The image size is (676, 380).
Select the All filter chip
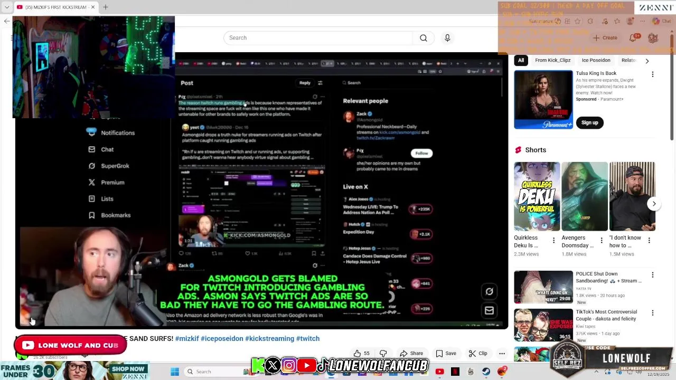tap(521, 60)
